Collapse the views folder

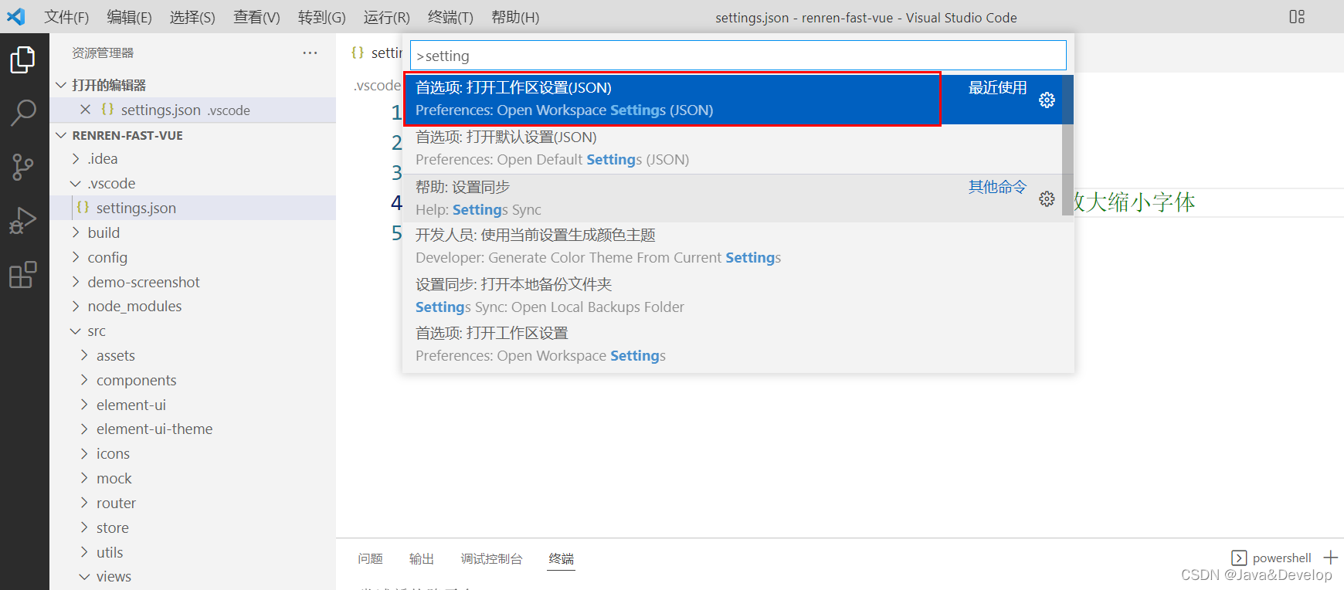(x=84, y=576)
